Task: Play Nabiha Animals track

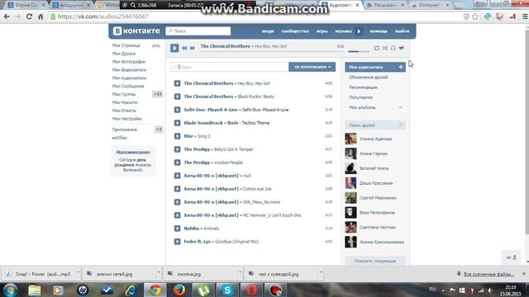Action: click(177, 229)
